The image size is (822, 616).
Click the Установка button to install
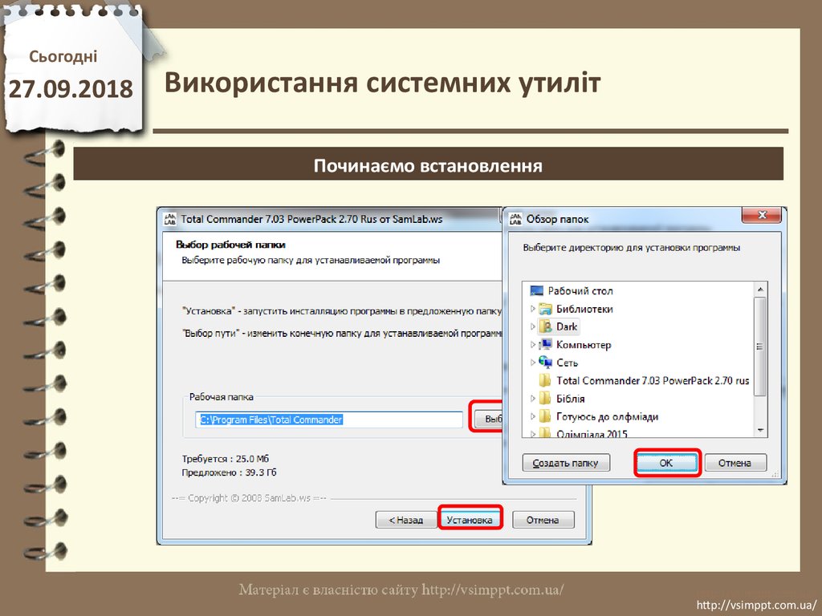(x=470, y=520)
